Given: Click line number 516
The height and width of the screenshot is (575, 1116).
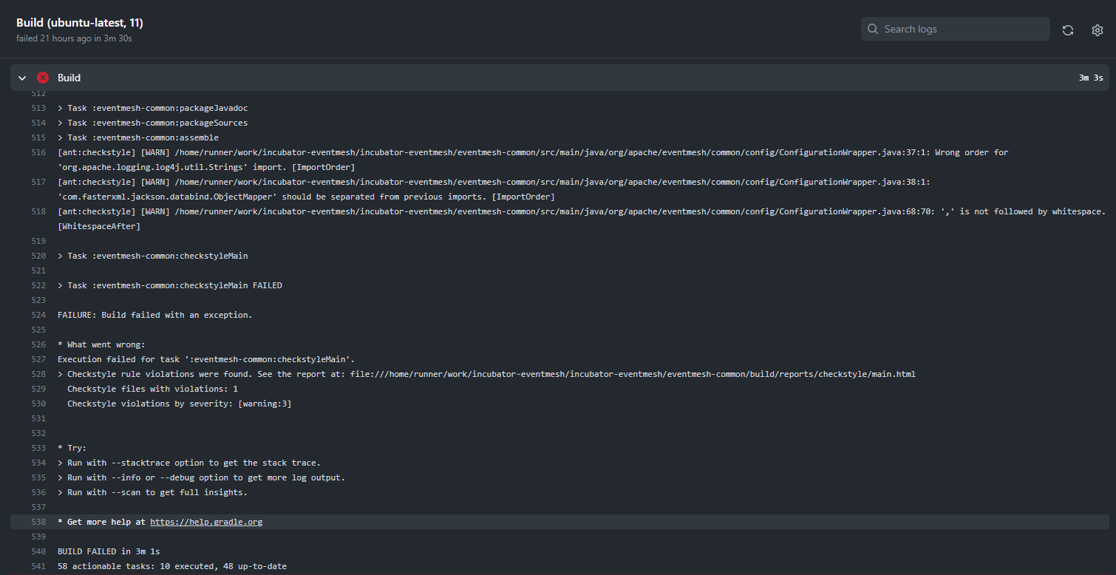Looking at the screenshot, I should (x=38, y=152).
